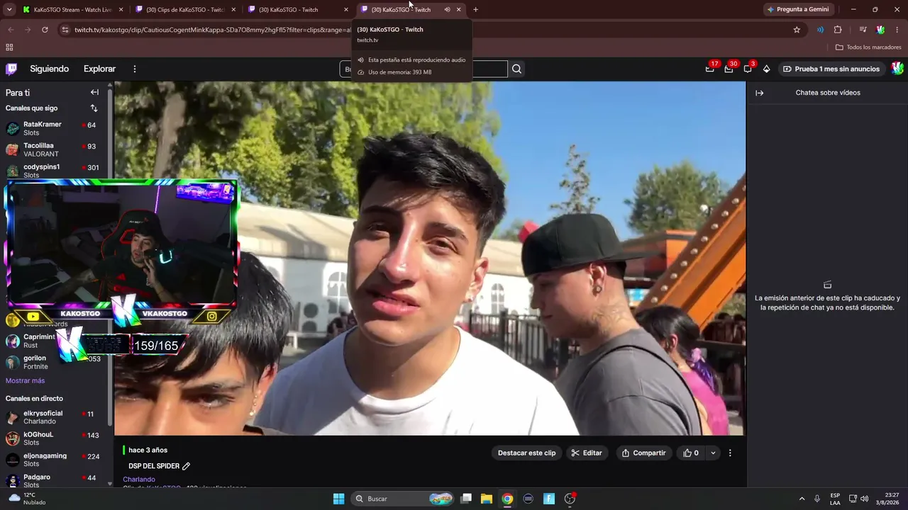Expand list with Mostrar más

pyautogui.click(x=25, y=381)
